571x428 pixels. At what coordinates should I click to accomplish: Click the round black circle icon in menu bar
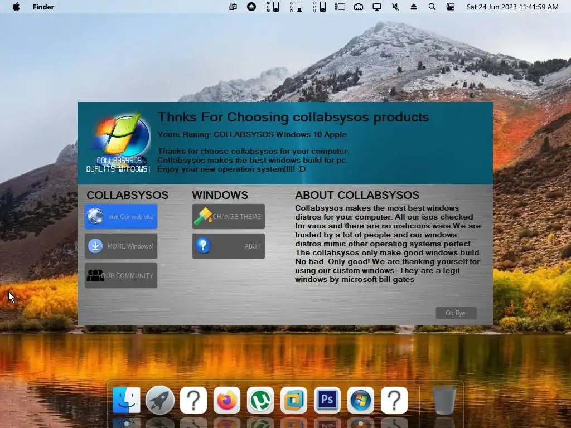(x=251, y=7)
